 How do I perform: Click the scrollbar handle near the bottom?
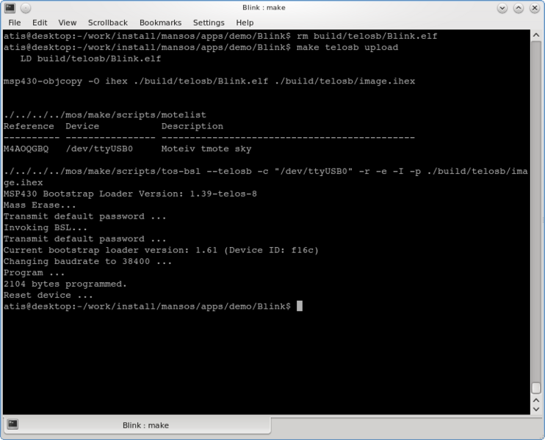click(x=538, y=388)
